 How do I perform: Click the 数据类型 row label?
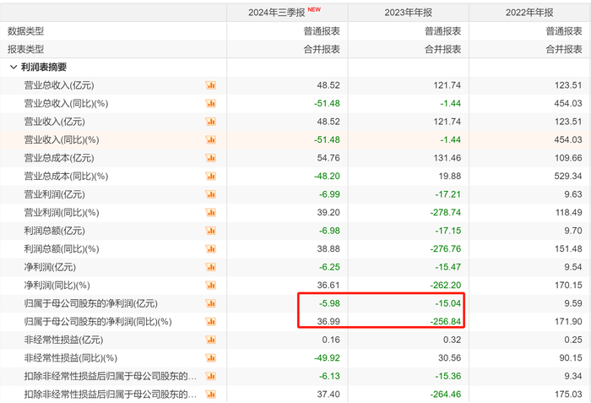click(x=25, y=31)
